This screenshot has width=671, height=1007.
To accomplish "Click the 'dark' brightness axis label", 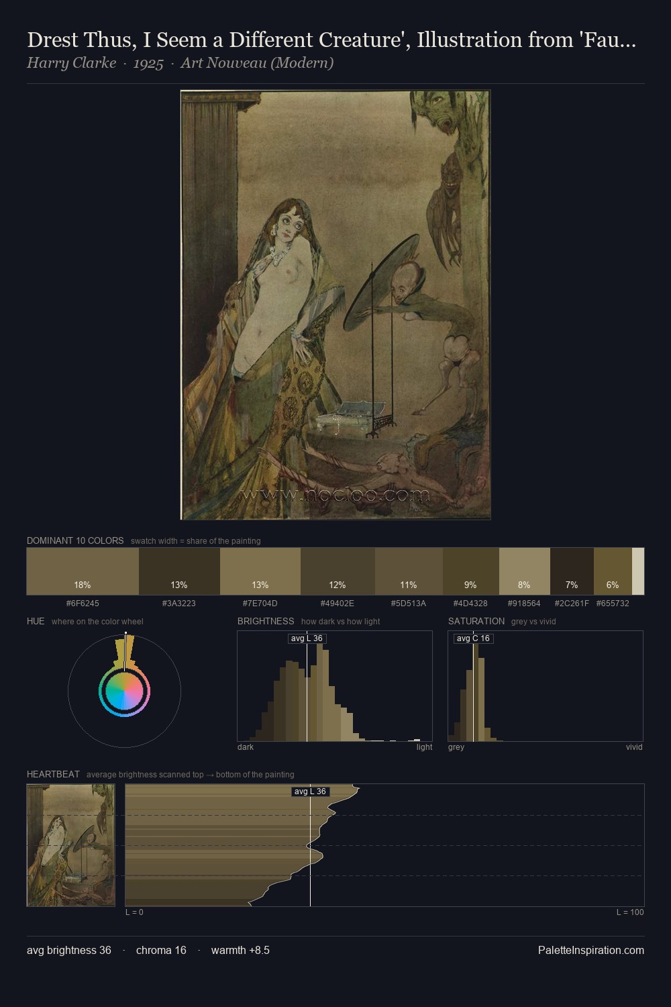I will tap(246, 747).
